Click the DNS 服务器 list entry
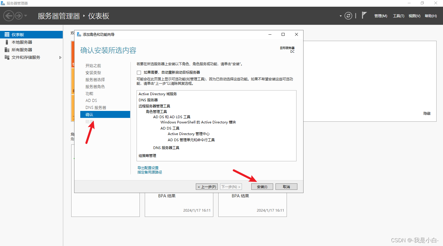Image resolution: width=443 pixels, height=246 pixels. 148,100
